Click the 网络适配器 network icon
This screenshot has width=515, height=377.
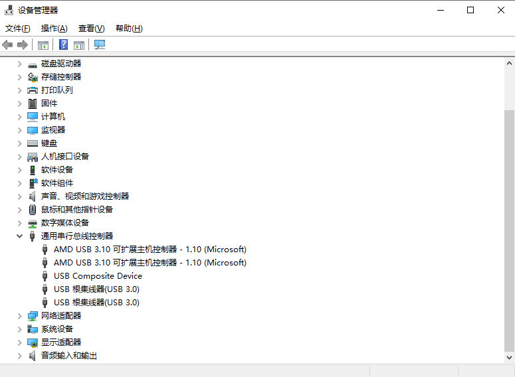click(x=33, y=316)
